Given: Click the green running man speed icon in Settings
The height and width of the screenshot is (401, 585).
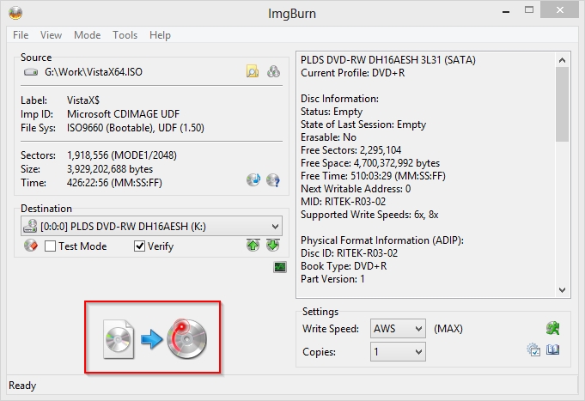Looking at the screenshot, I should [x=552, y=328].
